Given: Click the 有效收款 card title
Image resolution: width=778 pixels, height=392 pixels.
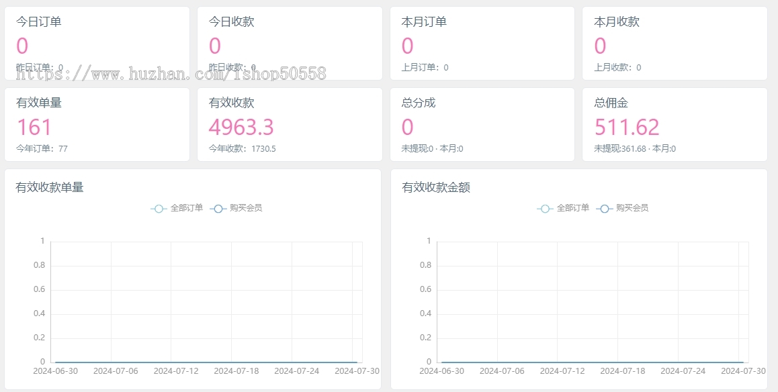Looking at the screenshot, I should (231, 103).
